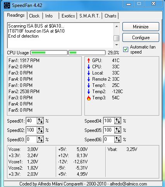165x187 pixels.
Task: Click the first CPU usage bar
Action: tap(49, 53)
